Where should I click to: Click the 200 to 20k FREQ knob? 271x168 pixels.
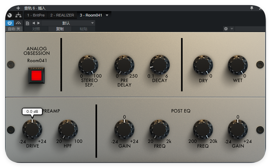[203, 129]
